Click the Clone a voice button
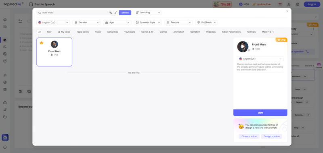The width and height of the screenshot is (323, 153). pos(249,136)
